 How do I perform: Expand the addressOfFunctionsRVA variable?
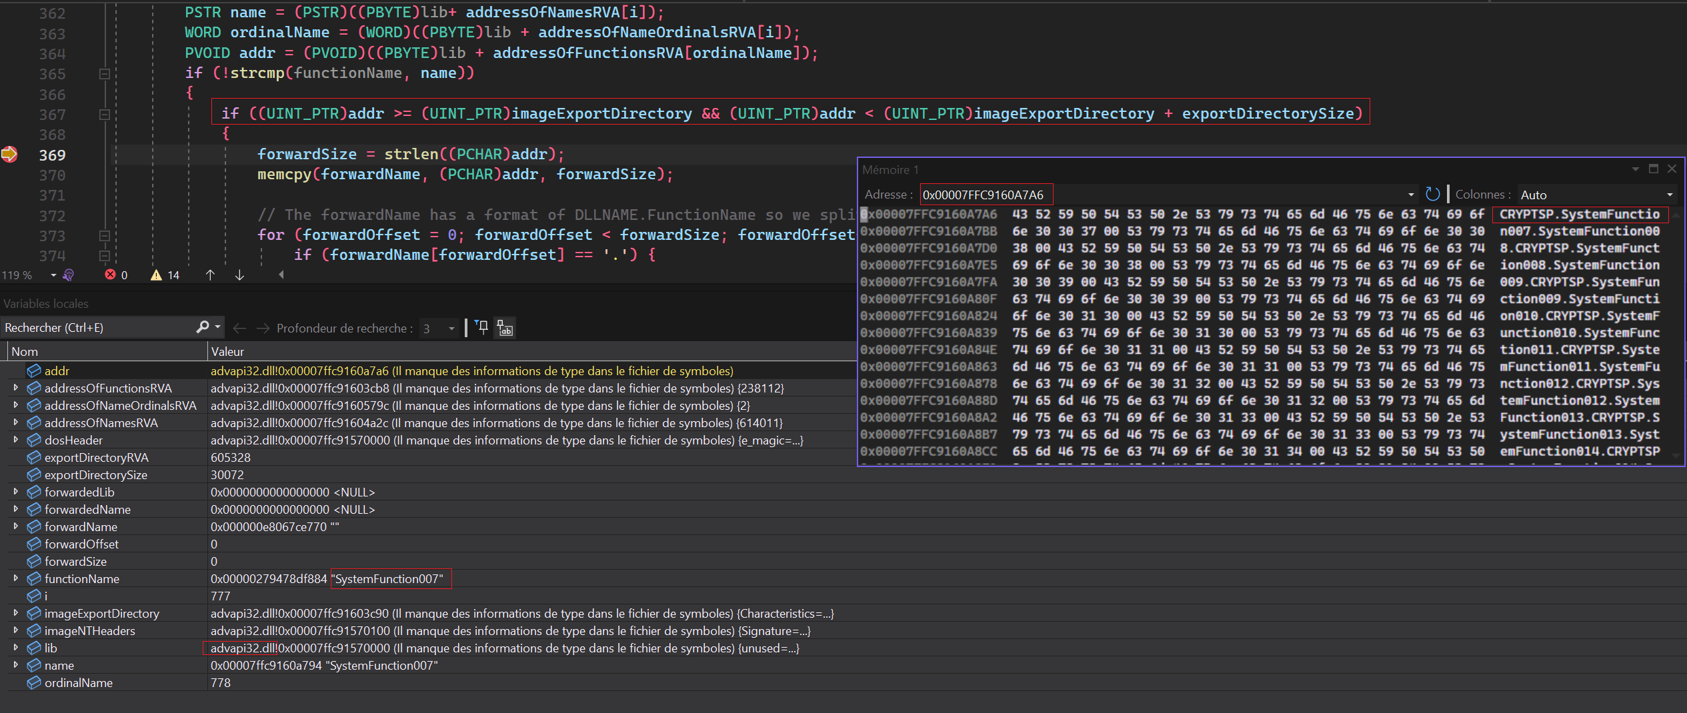tap(15, 387)
